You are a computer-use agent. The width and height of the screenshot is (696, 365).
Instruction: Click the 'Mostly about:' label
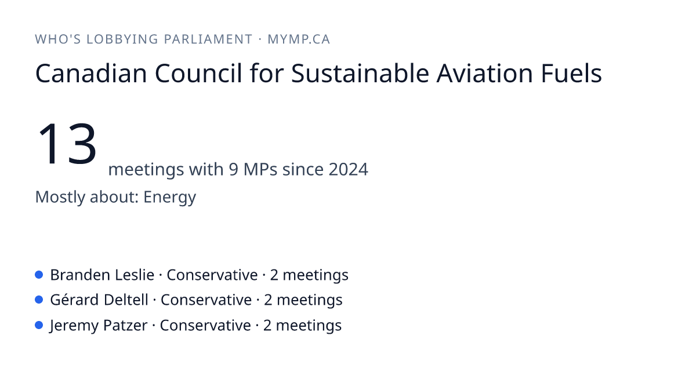[88, 198]
